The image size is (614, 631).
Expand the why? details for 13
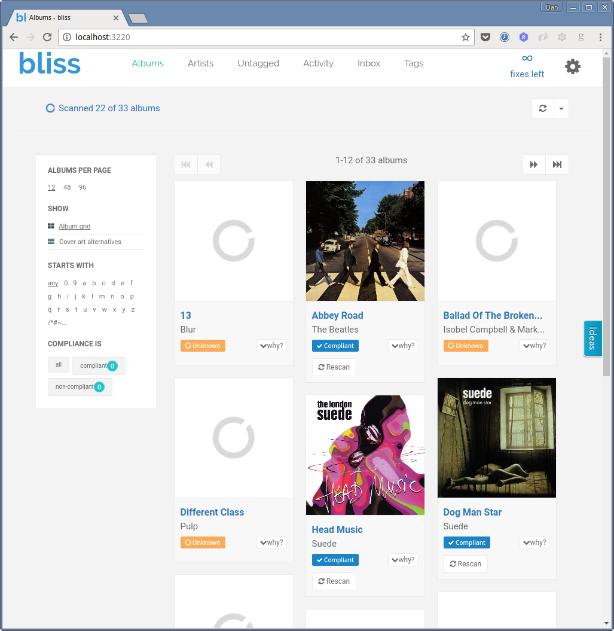tap(271, 346)
